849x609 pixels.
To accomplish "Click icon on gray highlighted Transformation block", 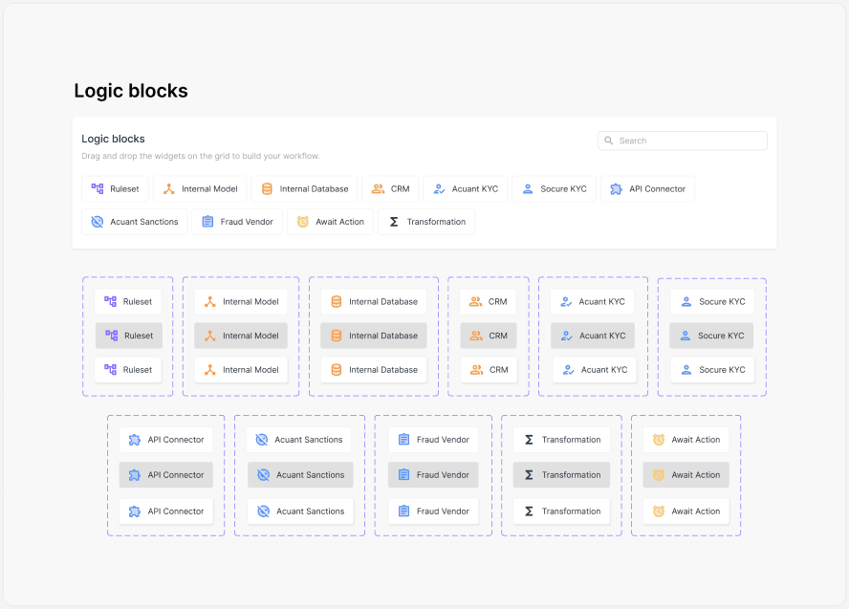I will pyautogui.click(x=529, y=475).
